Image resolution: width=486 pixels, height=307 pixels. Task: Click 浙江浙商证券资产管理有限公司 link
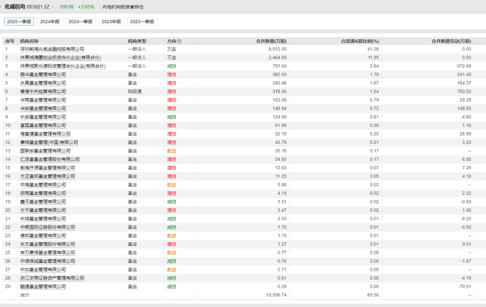pos(52,278)
